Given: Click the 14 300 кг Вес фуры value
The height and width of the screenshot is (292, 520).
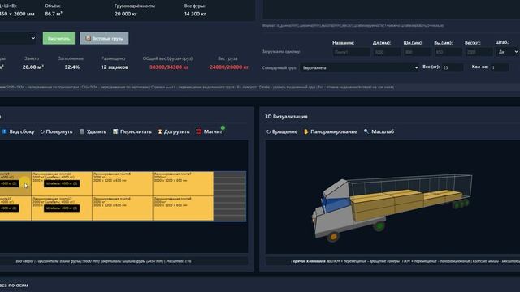Looking at the screenshot, I should pyautogui.click(x=195, y=14).
